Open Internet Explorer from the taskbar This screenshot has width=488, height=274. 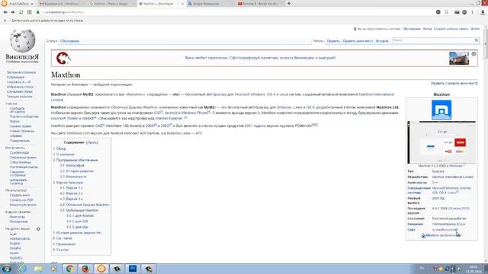tap(22, 269)
